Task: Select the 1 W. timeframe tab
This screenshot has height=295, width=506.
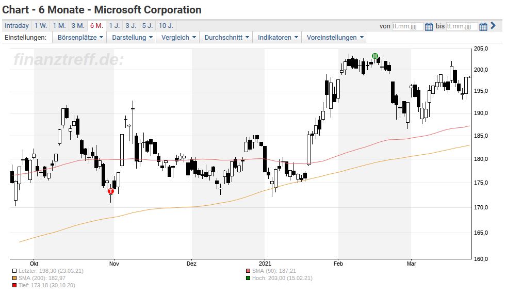Action: click(41, 25)
